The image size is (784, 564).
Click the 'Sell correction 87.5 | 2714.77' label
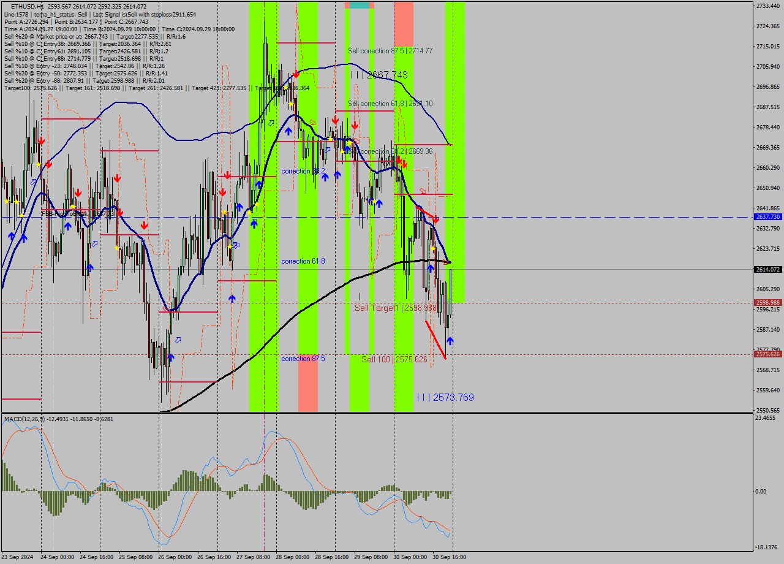pos(390,51)
